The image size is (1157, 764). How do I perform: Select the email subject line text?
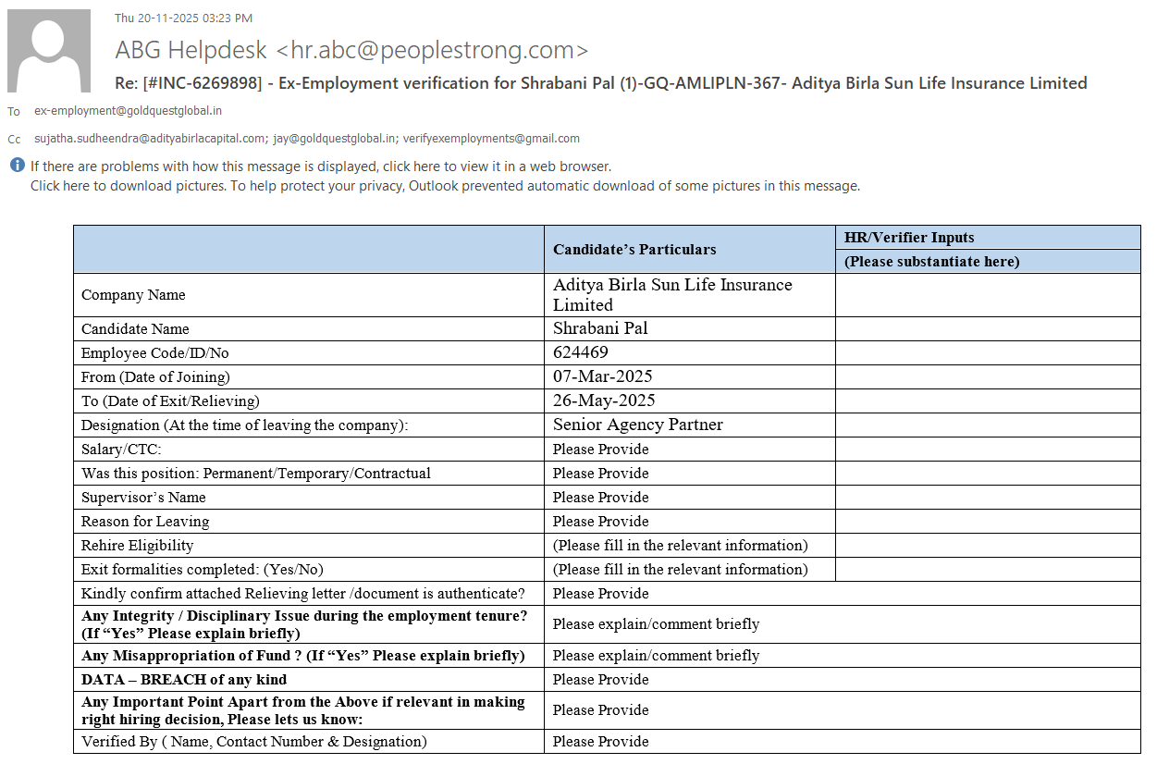[x=601, y=83]
